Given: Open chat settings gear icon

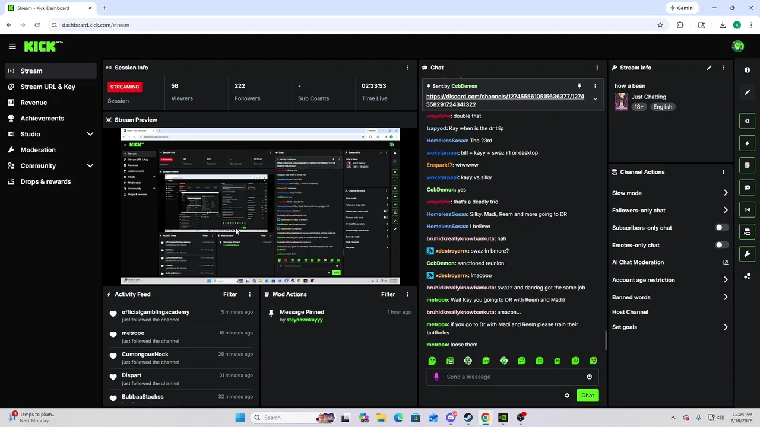Looking at the screenshot, I should pyautogui.click(x=567, y=396).
